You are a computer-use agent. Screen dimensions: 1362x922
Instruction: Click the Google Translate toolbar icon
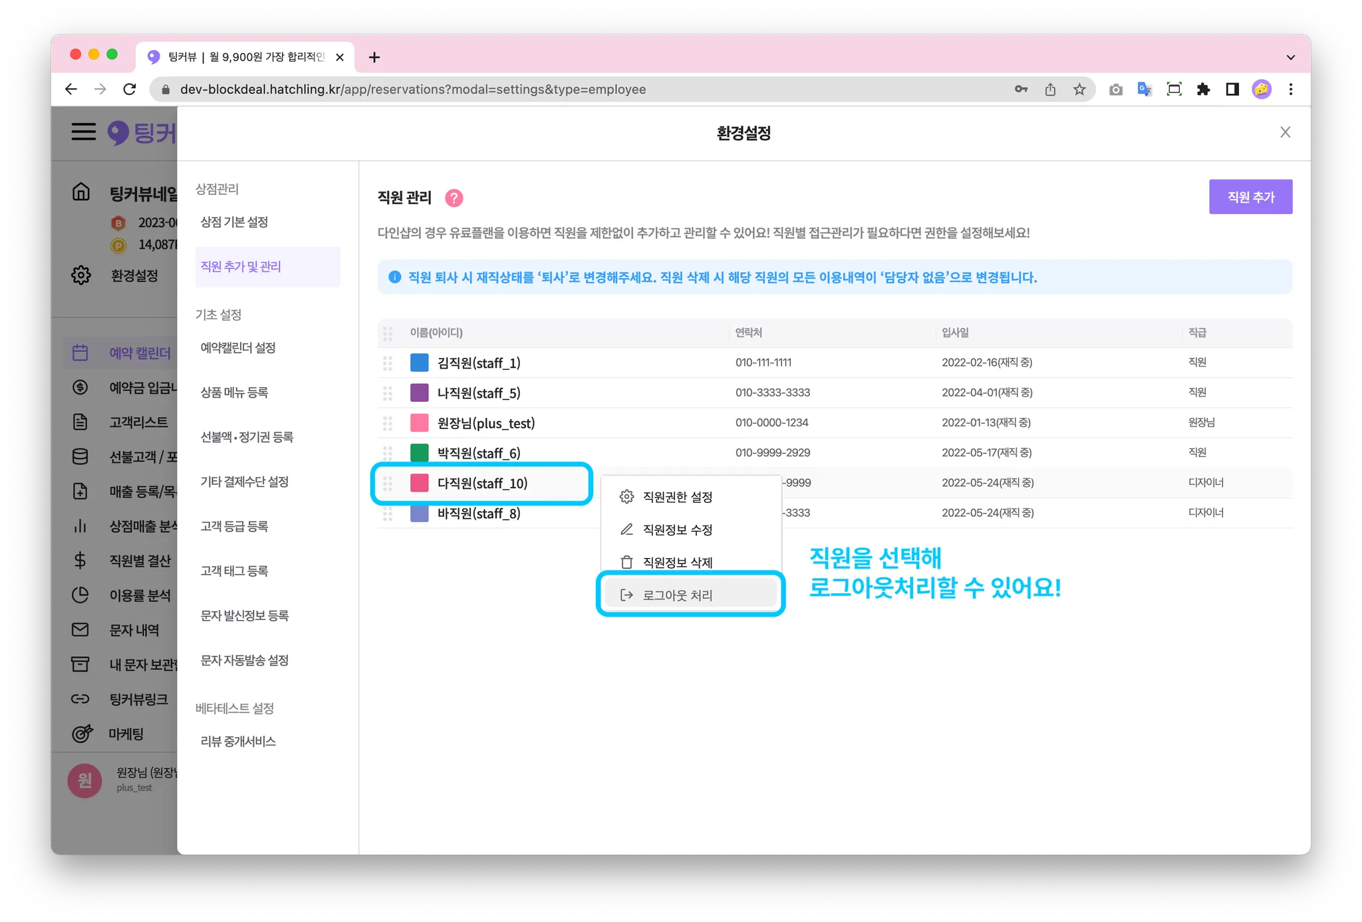[1145, 89]
